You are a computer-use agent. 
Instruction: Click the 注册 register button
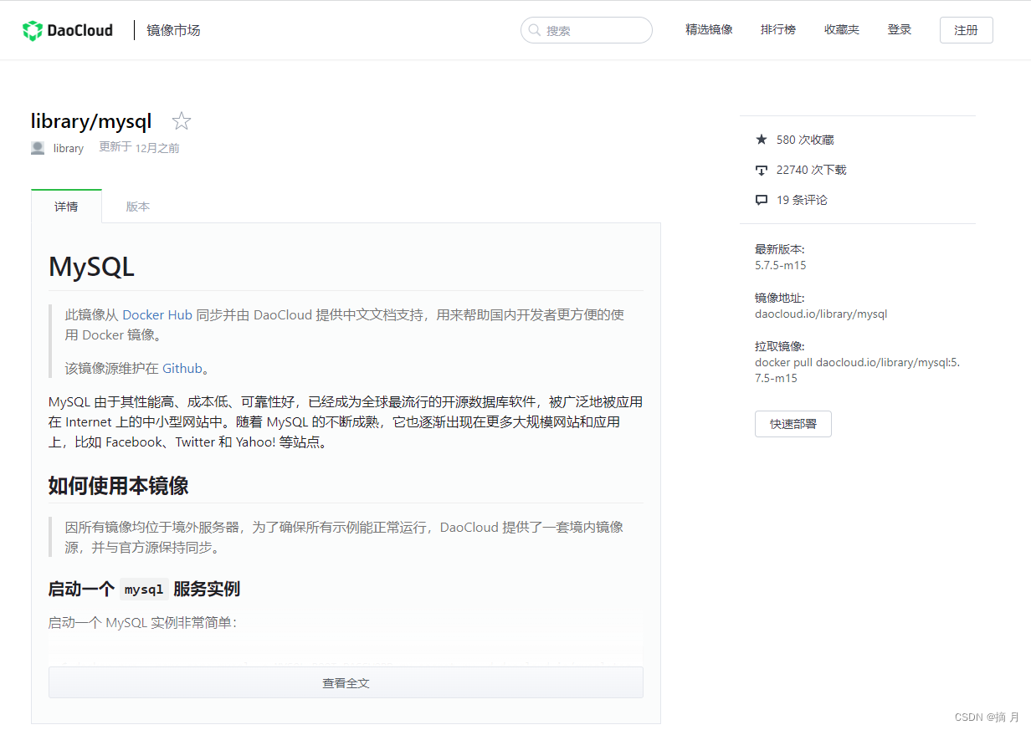pos(967,30)
